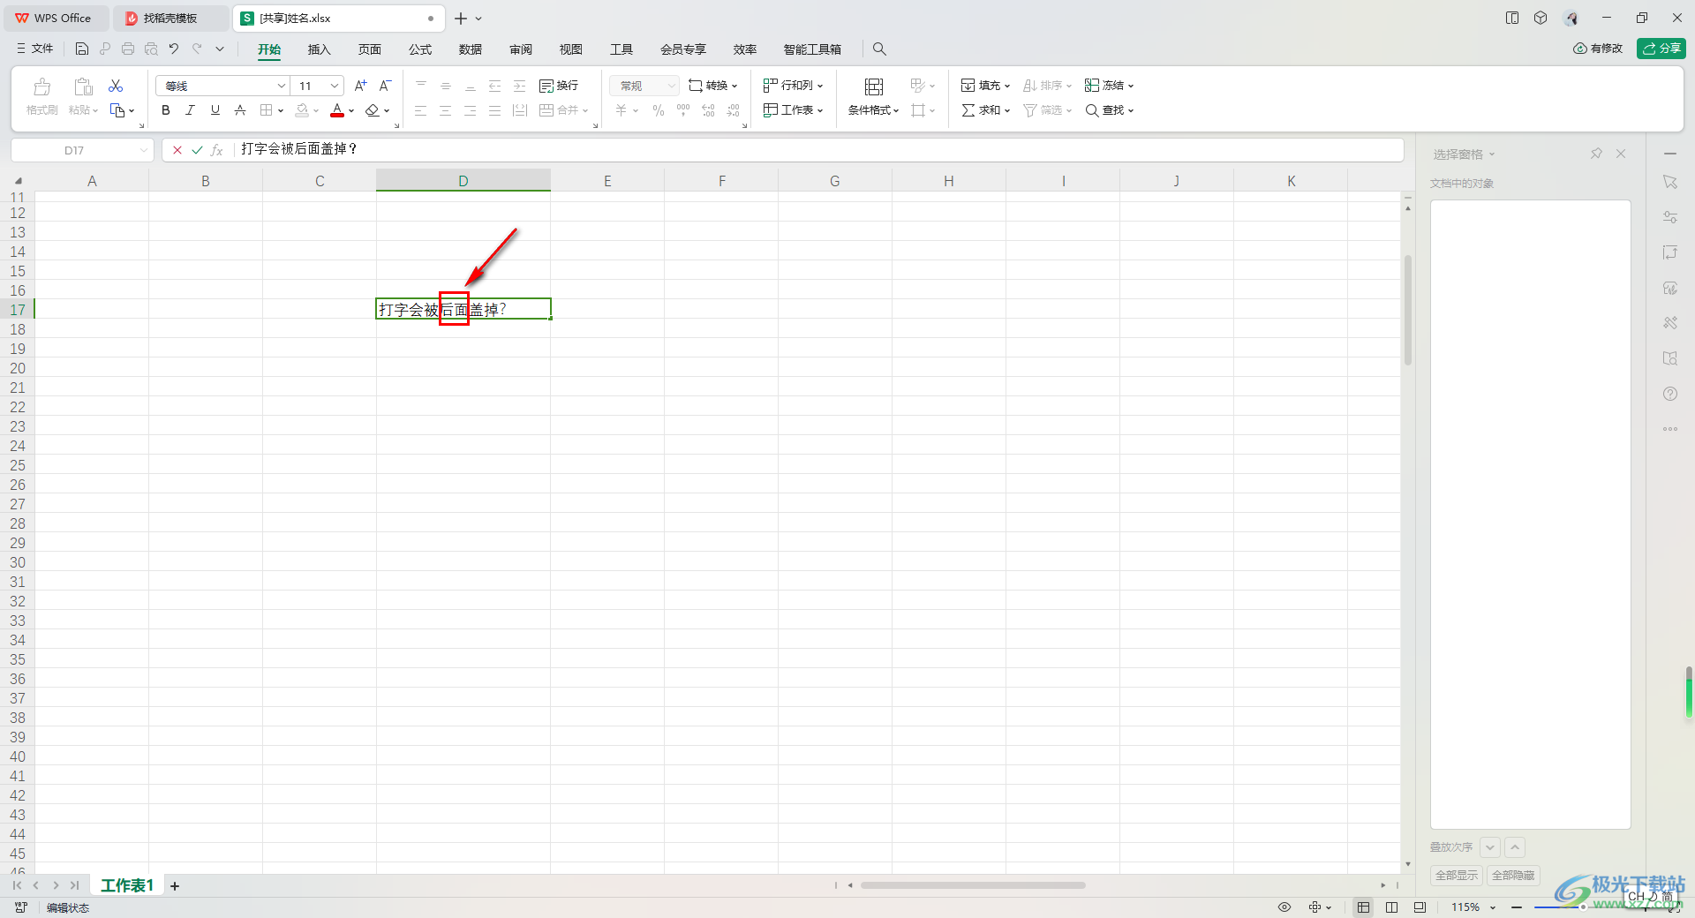The width and height of the screenshot is (1695, 918).
Task: Select the 工作表1 sheet tab
Action: pyautogui.click(x=127, y=885)
